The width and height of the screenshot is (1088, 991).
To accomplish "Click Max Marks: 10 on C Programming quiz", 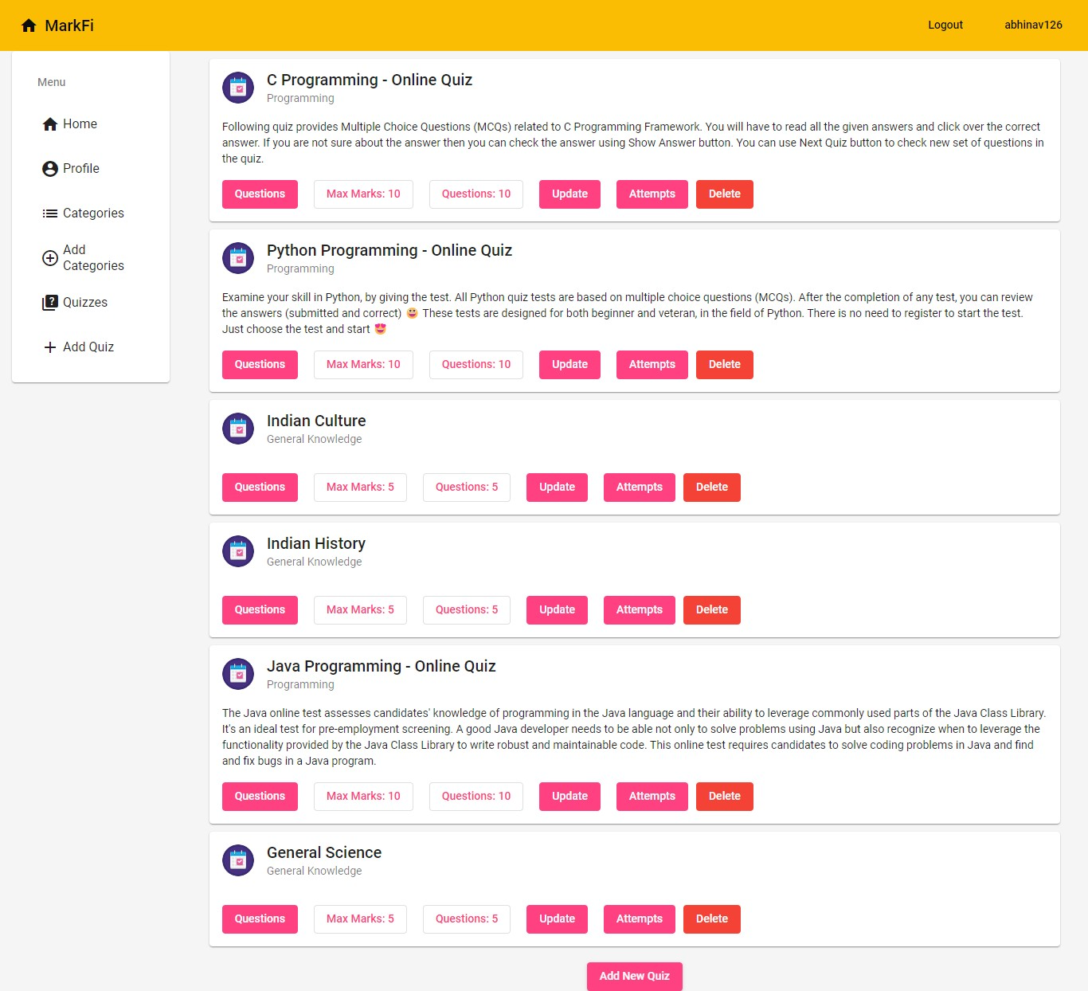I will (x=363, y=194).
